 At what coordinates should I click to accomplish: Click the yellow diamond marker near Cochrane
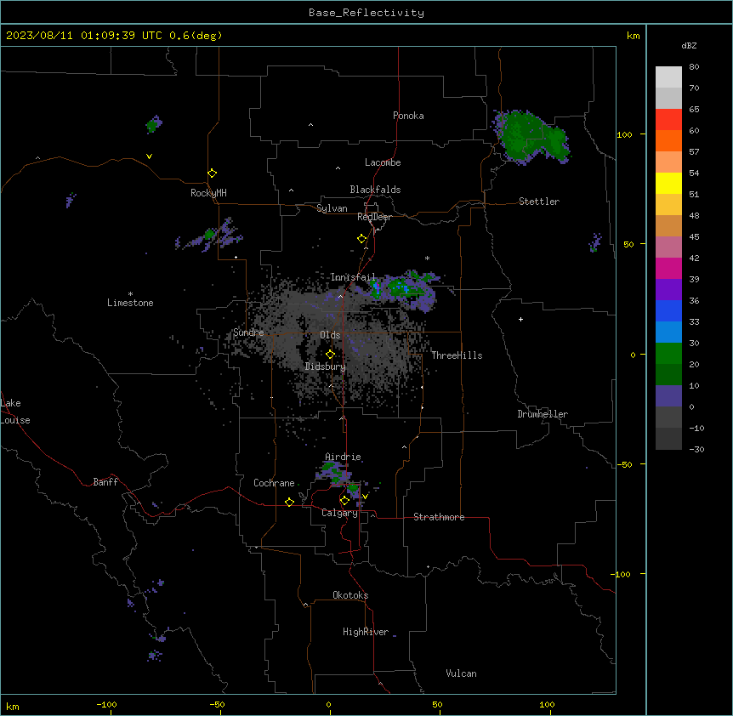click(x=289, y=502)
